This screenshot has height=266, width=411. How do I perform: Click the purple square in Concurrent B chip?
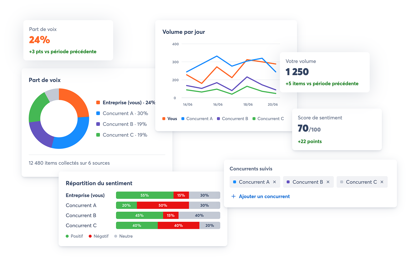tap(288, 182)
